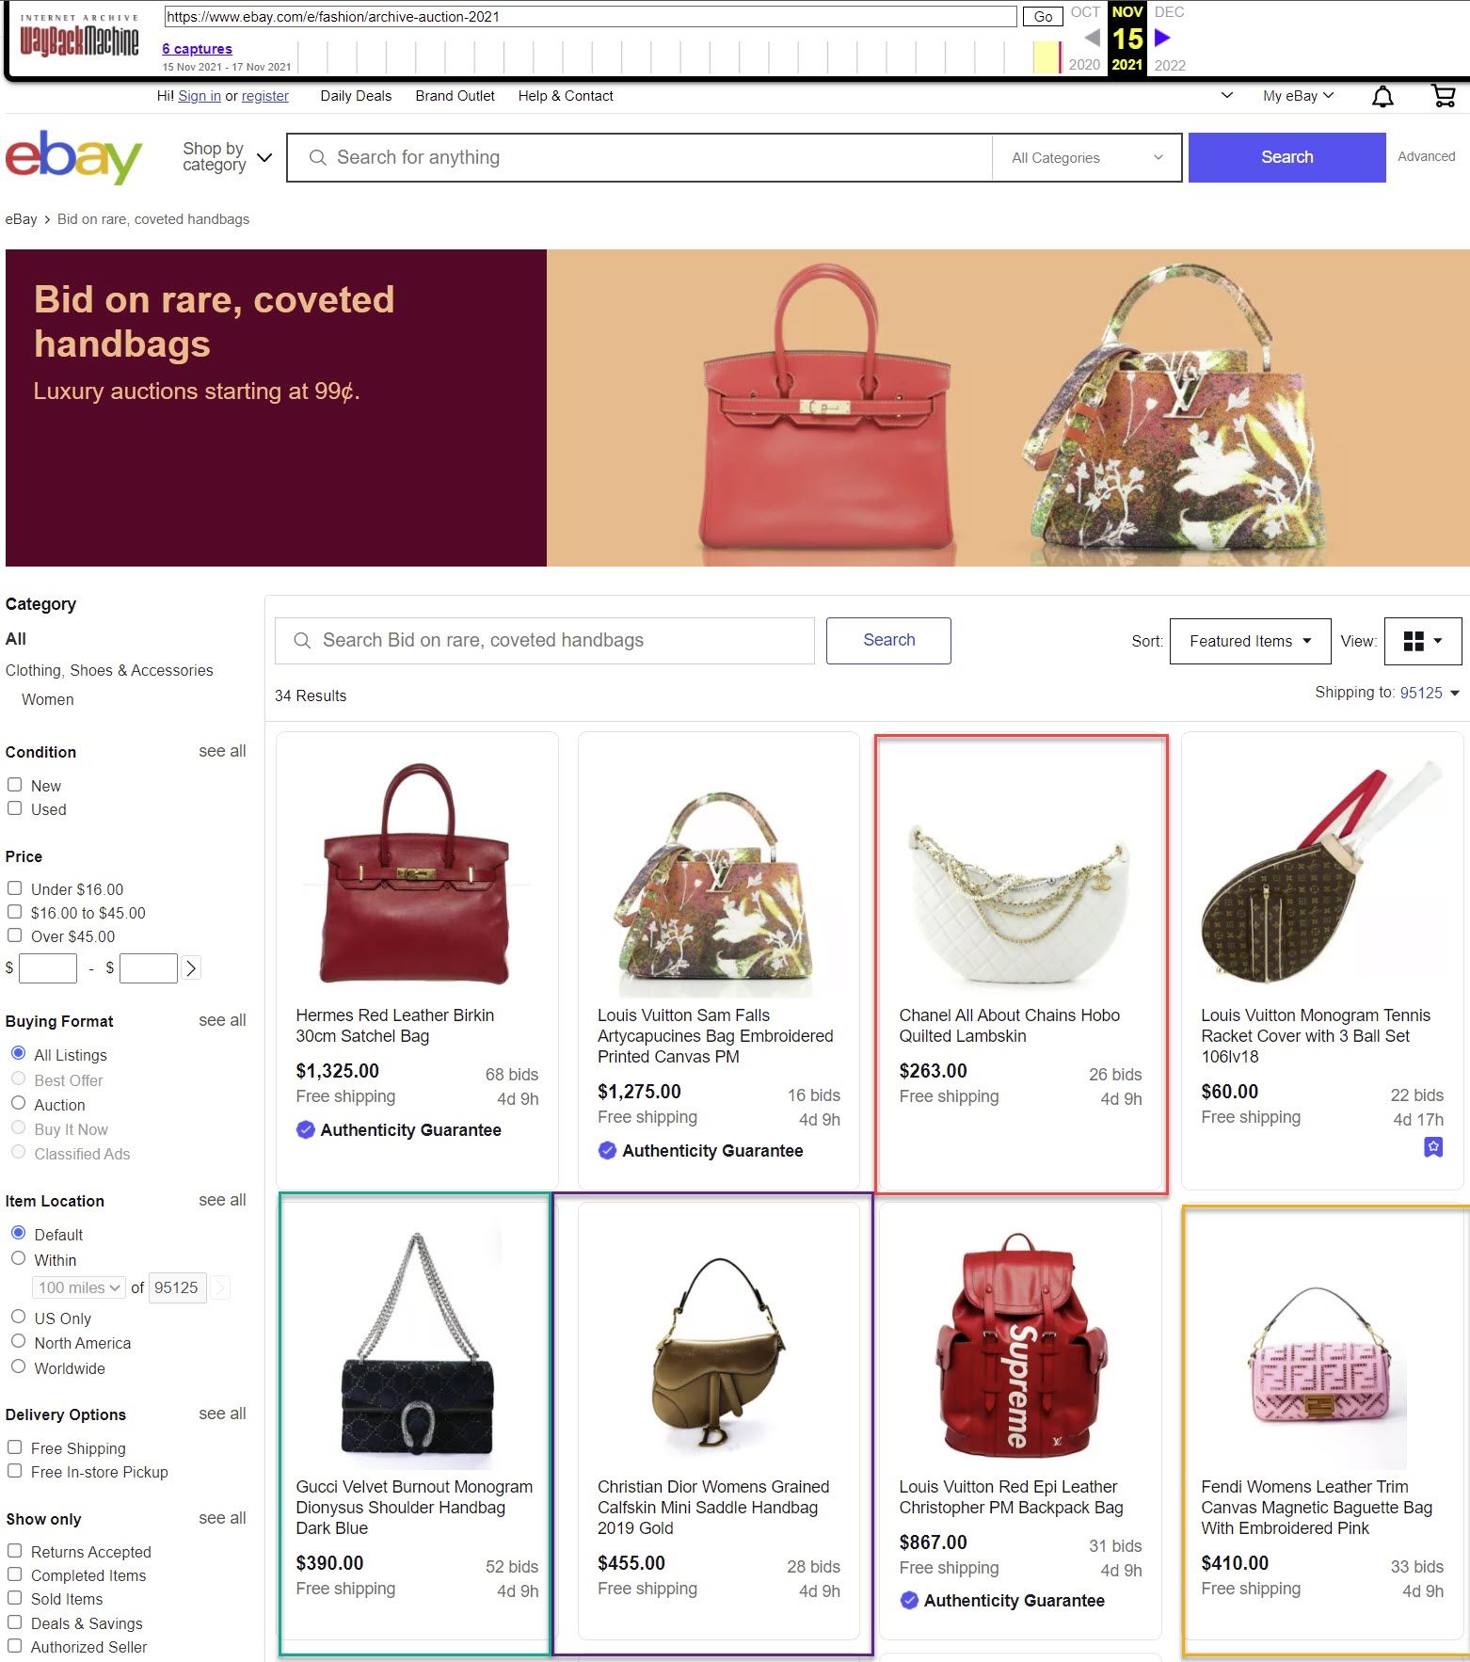The height and width of the screenshot is (1662, 1470).
Task: Check the Used condition checkbox
Action: pos(15,808)
